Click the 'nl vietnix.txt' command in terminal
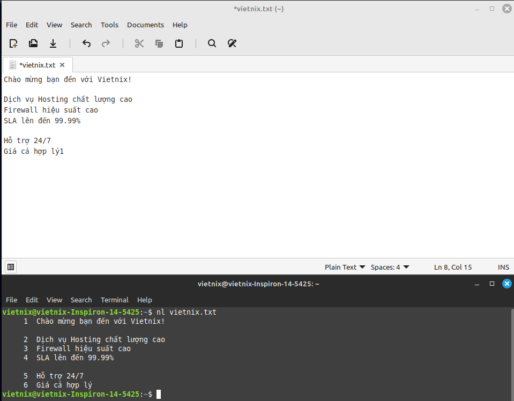514x401 pixels. [x=186, y=312]
